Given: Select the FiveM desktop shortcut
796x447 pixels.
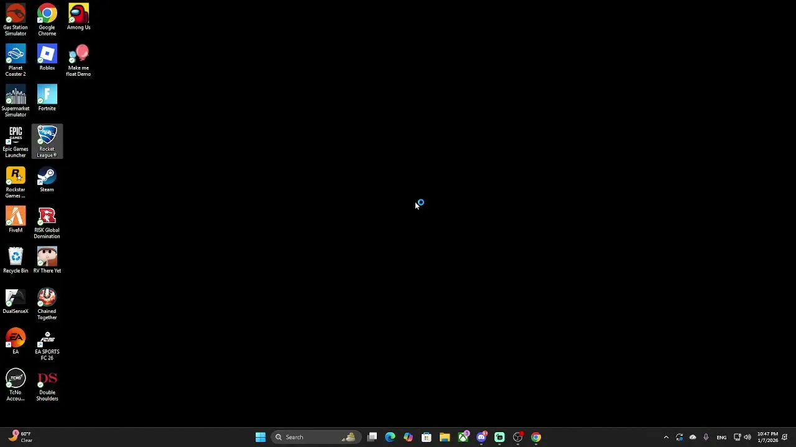Looking at the screenshot, I should point(16,220).
